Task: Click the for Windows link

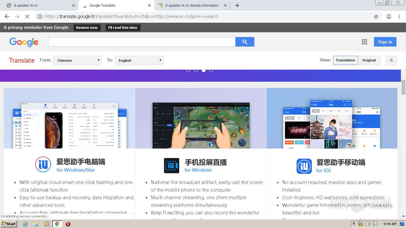Action: point(198,170)
